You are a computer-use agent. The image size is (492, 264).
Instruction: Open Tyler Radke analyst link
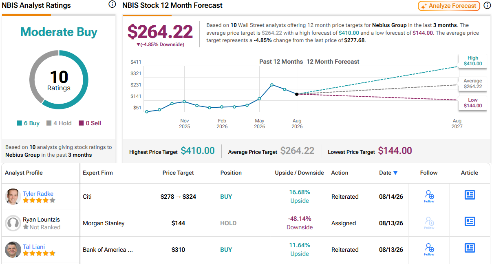point(38,194)
